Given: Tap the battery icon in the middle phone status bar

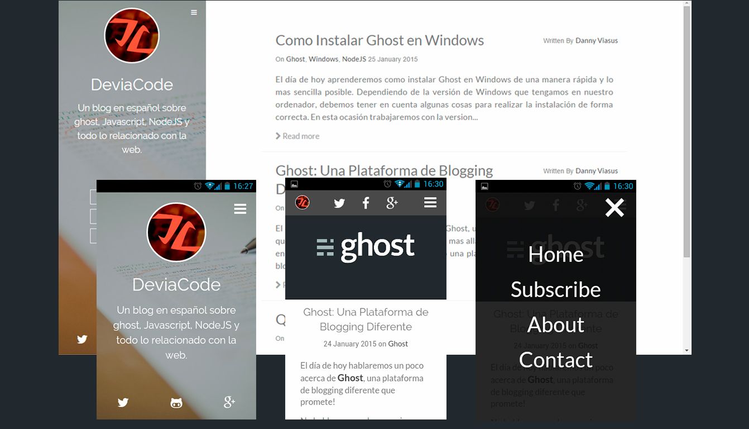Looking at the screenshot, I should pyautogui.click(x=417, y=184).
